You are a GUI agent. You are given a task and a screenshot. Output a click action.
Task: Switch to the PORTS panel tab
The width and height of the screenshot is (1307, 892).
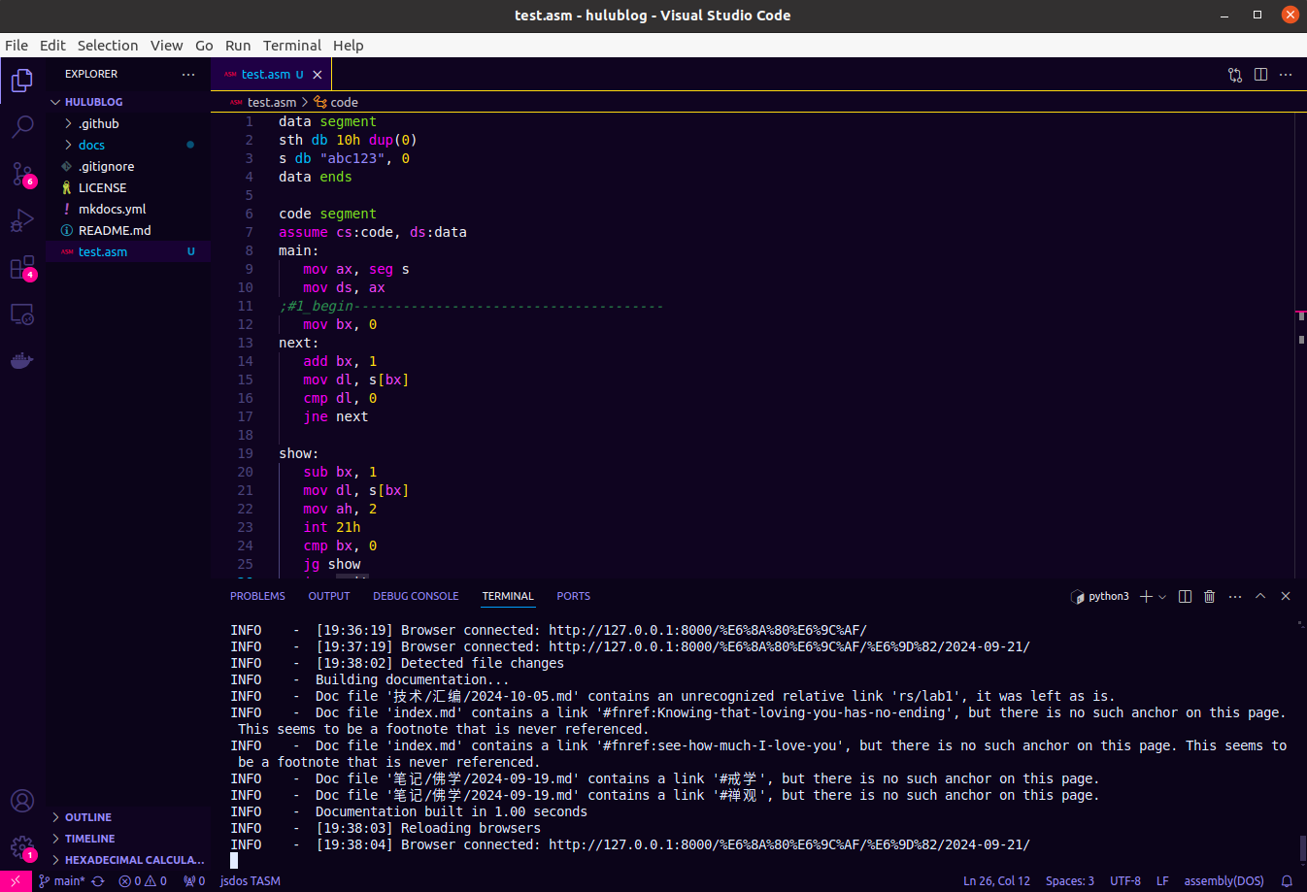coord(573,597)
